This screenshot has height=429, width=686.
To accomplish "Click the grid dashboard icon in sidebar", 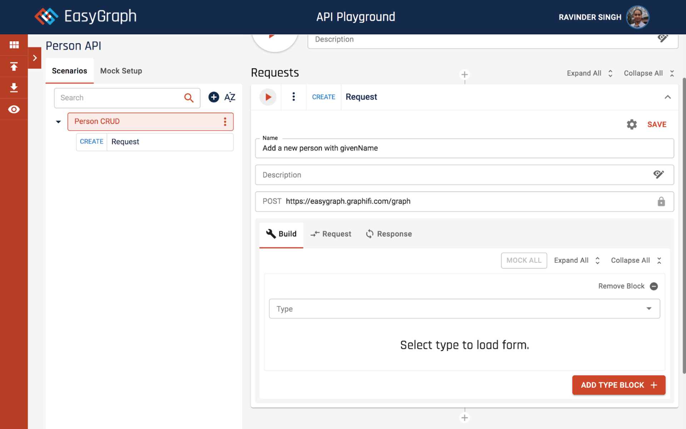I will pyautogui.click(x=14, y=45).
